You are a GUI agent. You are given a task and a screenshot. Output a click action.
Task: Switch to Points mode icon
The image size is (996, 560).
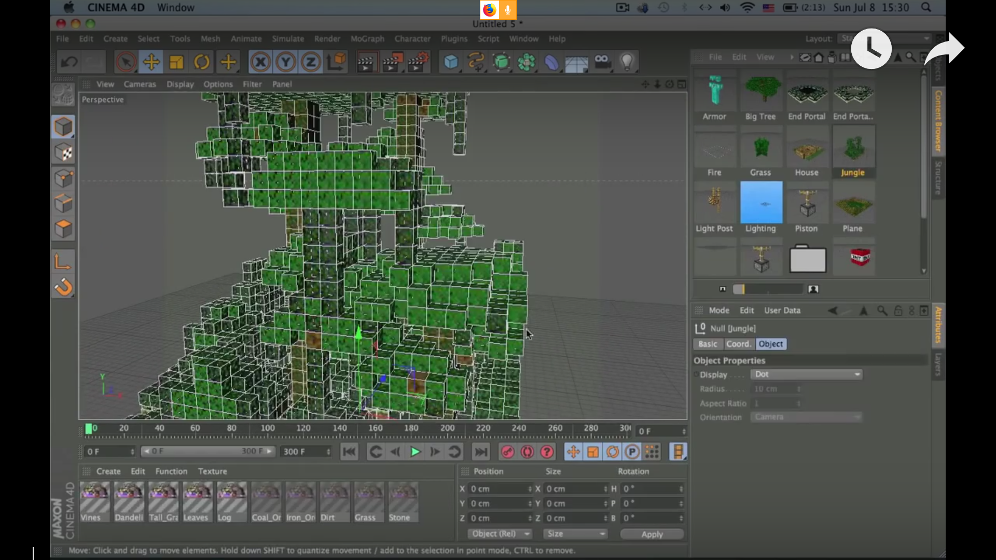pyautogui.click(x=63, y=178)
